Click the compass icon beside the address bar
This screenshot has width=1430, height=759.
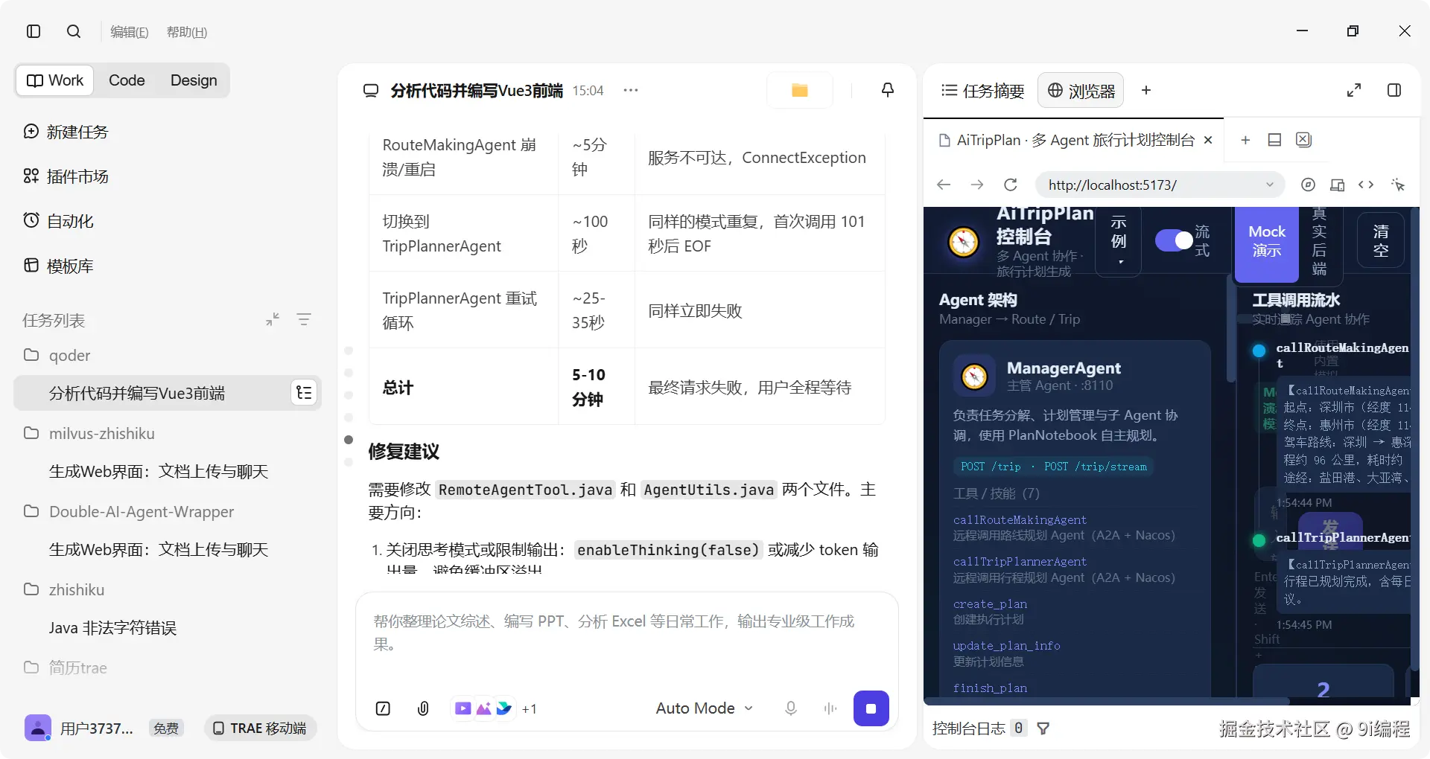[1308, 185]
